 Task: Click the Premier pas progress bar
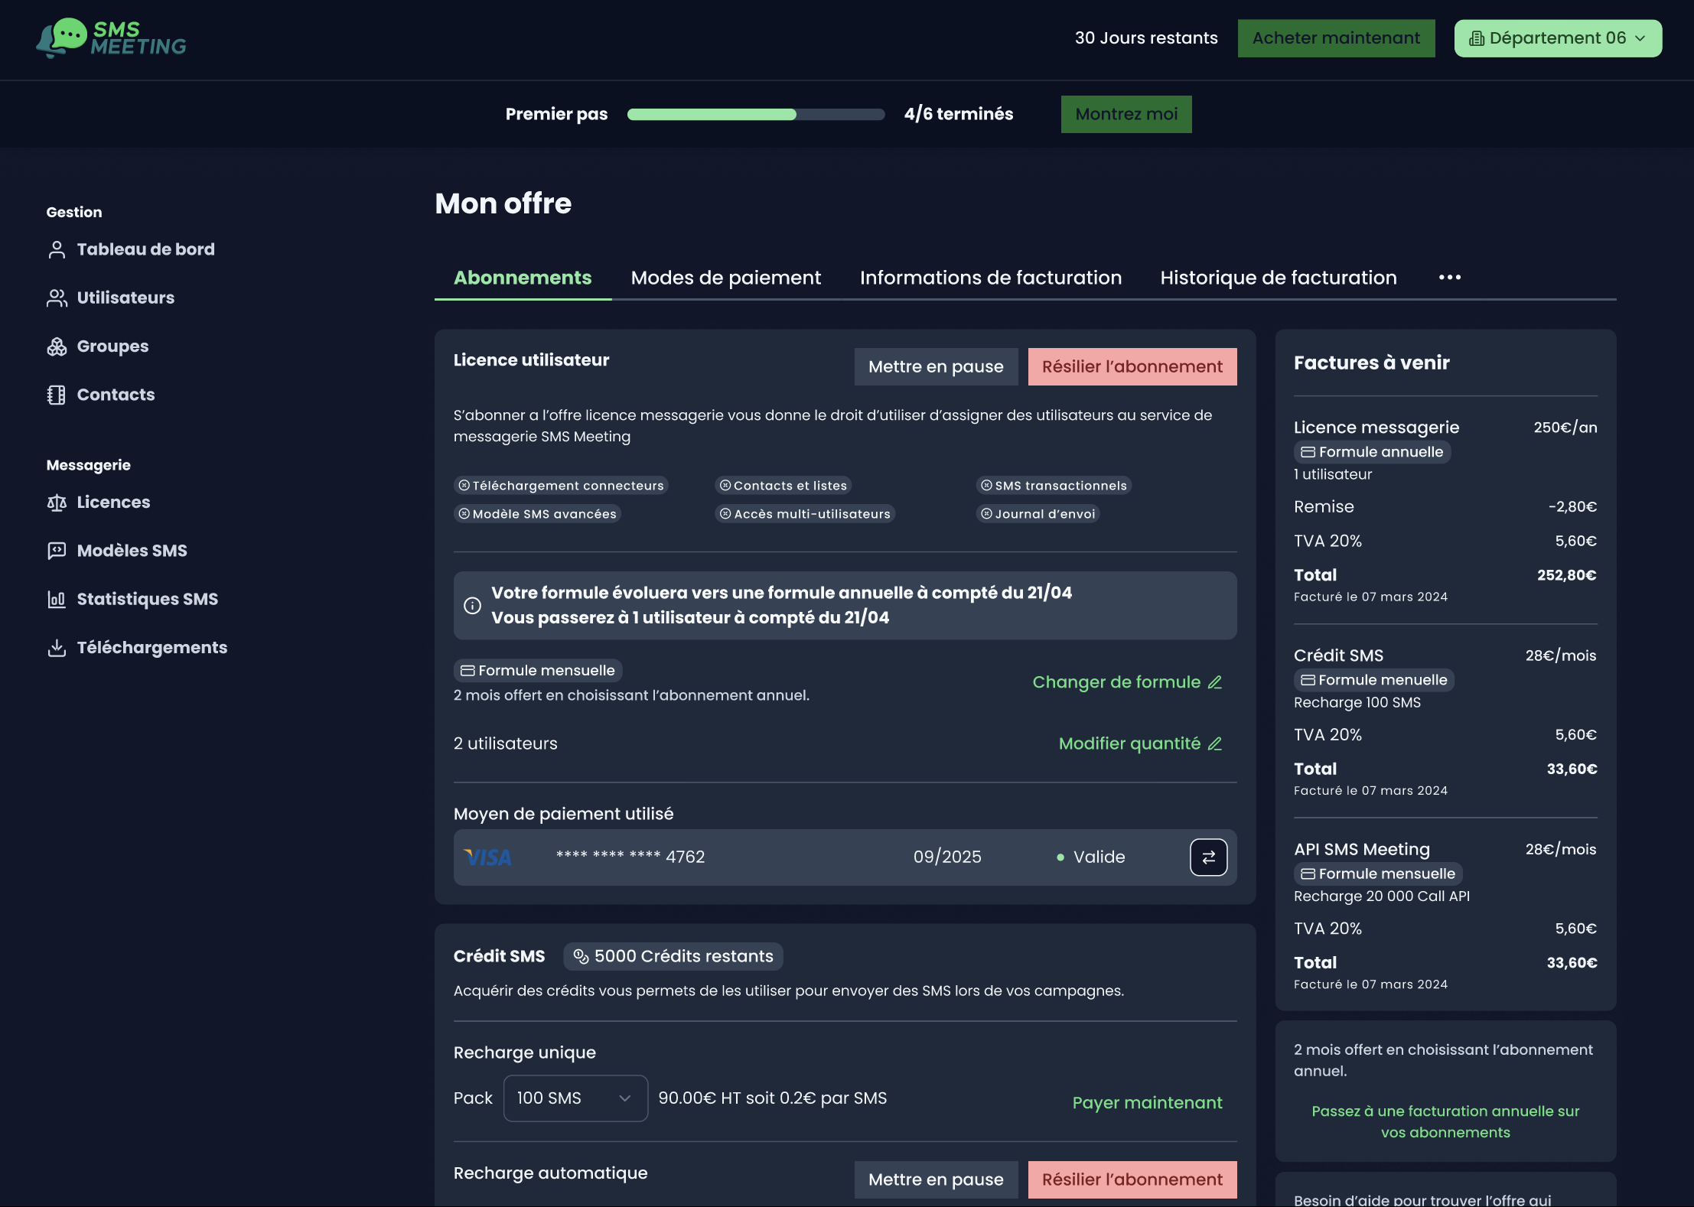coord(756,114)
